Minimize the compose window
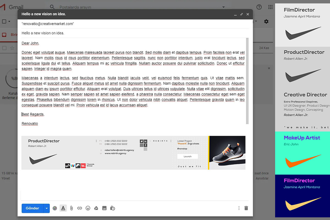Viewport: 330px width, 220px height. pos(235,14)
